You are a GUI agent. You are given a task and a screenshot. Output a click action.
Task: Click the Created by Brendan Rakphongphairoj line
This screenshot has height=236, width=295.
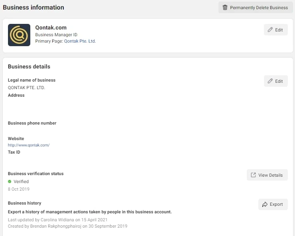(x=67, y=226)
